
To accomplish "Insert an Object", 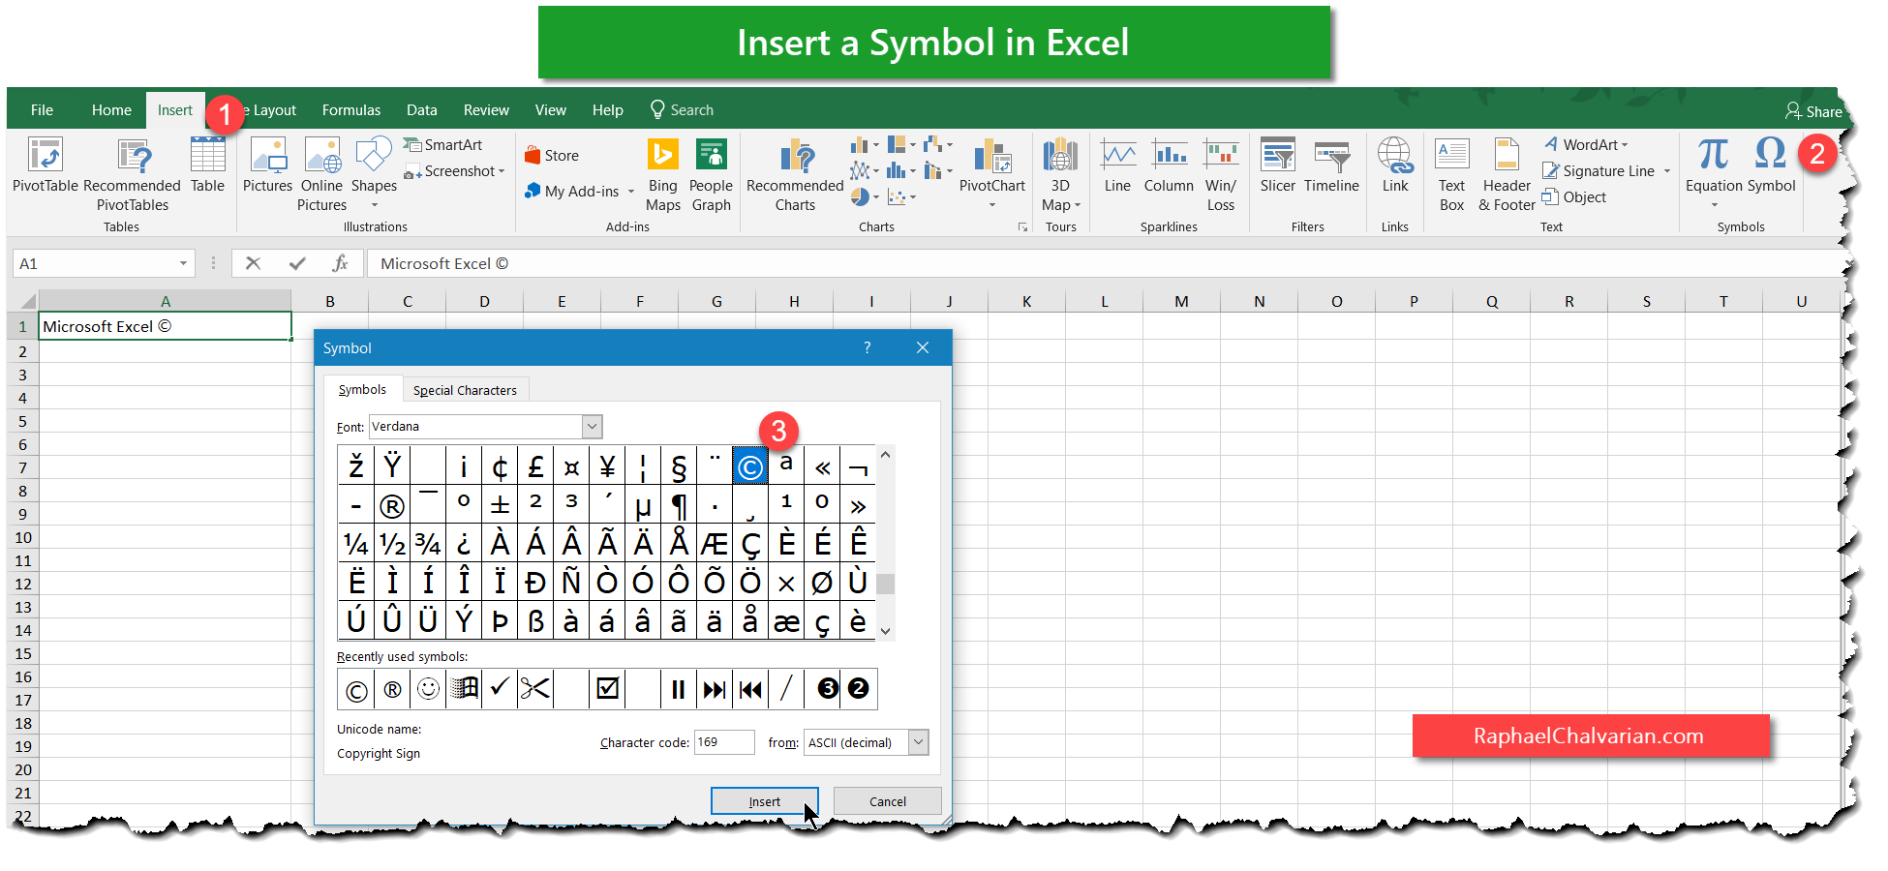I will coord(1574,197).
